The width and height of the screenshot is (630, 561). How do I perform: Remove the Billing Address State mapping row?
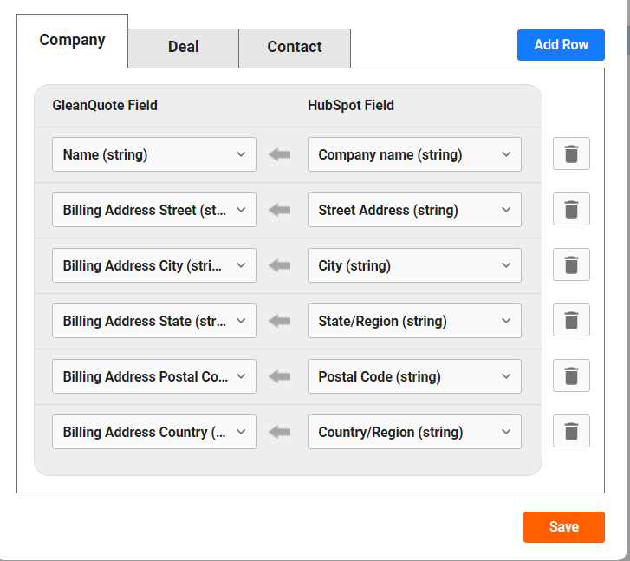(x=571, y=320)
